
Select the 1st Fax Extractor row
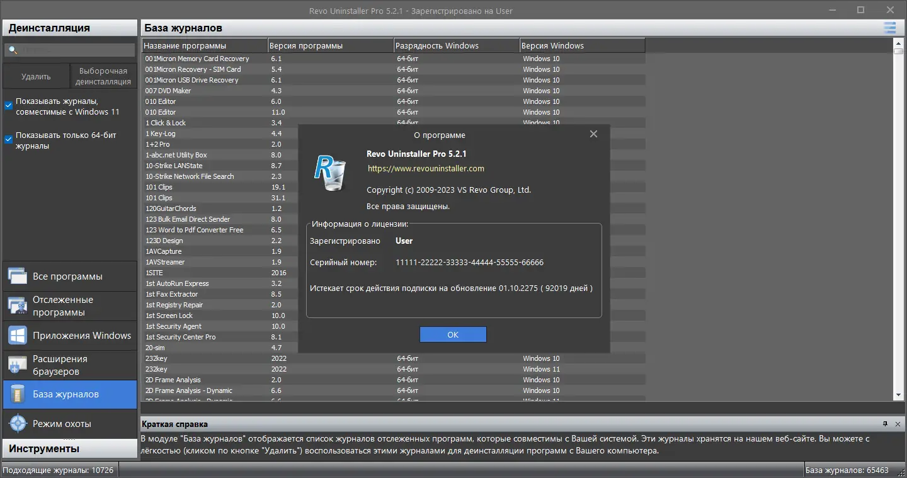click(x=172, y=294)
